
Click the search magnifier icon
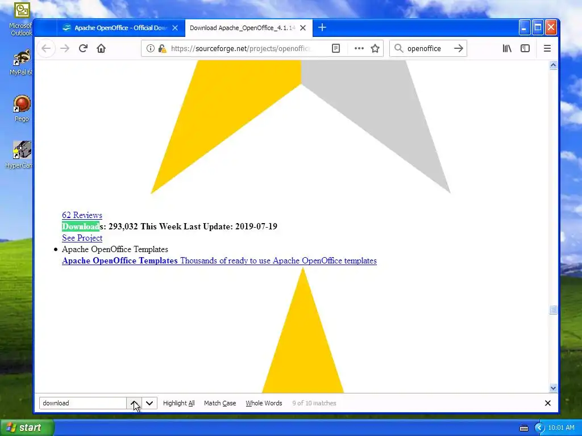398,48
